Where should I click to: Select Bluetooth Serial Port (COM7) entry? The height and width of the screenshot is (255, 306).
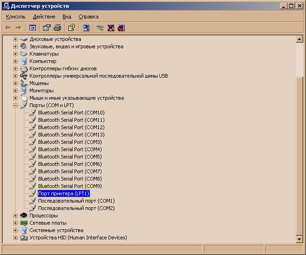pyautogui.click(x=70, y=171)
